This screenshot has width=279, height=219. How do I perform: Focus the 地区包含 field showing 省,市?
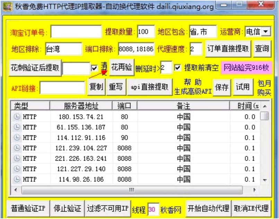203,32
